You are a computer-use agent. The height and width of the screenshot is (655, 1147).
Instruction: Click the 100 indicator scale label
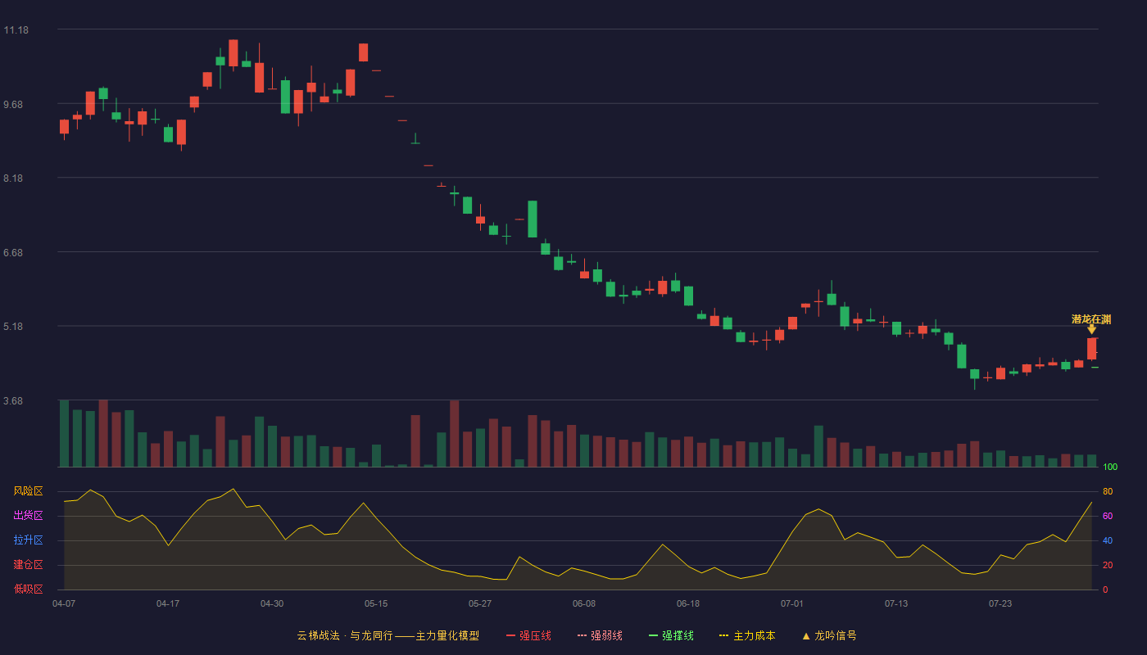tap(1110, 468)
